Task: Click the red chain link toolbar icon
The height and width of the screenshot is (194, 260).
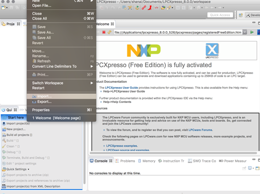Action: tap(144, 8)
